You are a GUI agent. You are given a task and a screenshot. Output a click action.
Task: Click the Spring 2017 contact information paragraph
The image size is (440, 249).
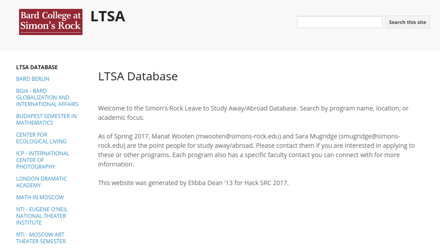click(256, 150)
